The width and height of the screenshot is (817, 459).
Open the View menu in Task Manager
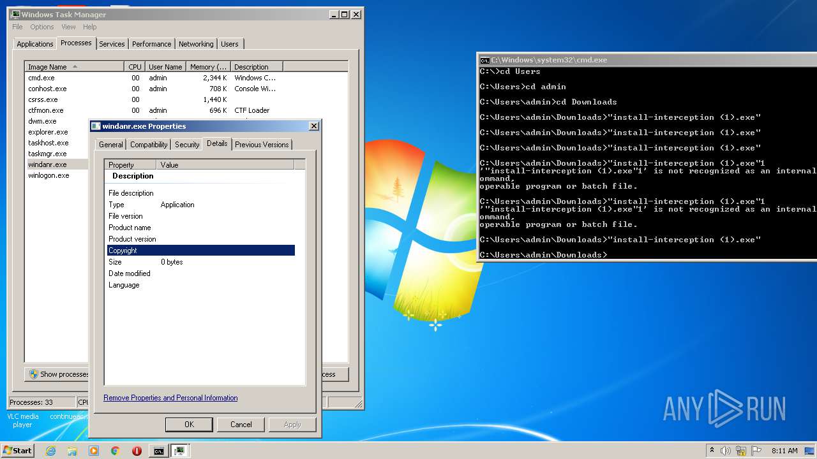tap(68, 27)
